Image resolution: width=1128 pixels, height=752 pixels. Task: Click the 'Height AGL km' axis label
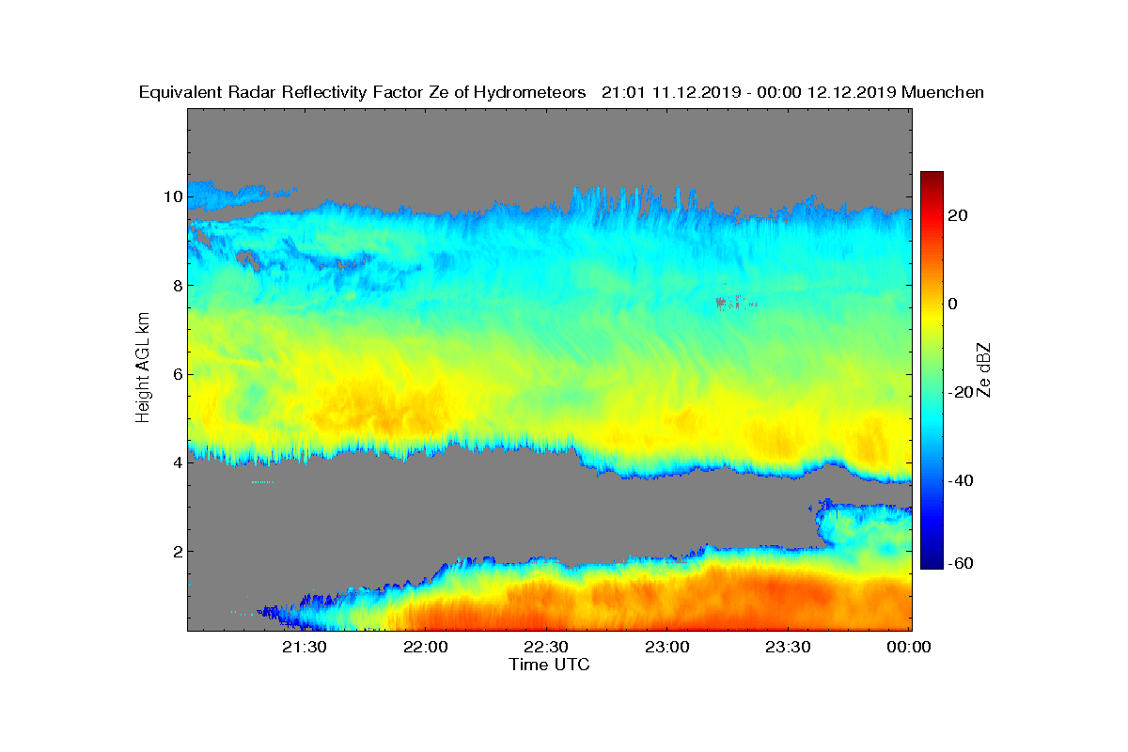tap(144, 369)
